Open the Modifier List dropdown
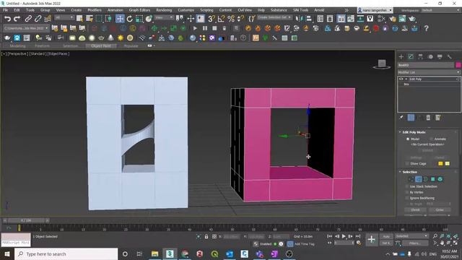462x260 pixels. (429, 72)
